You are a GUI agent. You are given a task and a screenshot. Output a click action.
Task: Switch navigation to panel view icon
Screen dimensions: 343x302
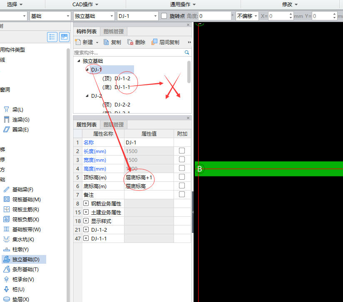(x=64, y=37)
